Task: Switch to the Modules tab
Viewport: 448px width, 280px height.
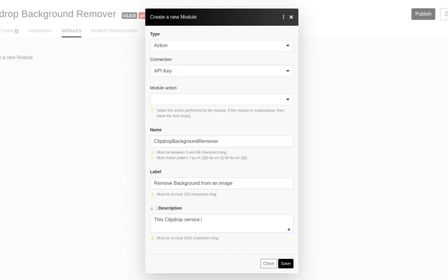Action: coord(72,31)
